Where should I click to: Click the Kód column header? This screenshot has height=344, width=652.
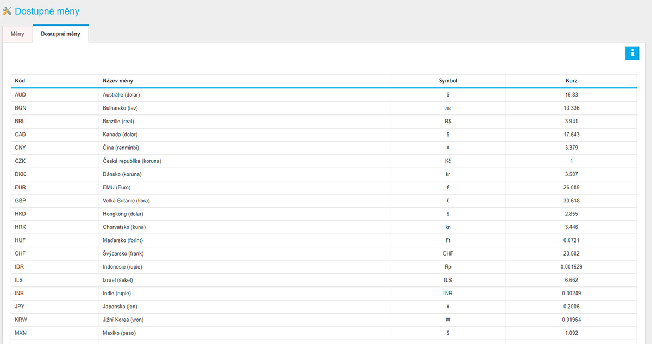pos(20,81)
